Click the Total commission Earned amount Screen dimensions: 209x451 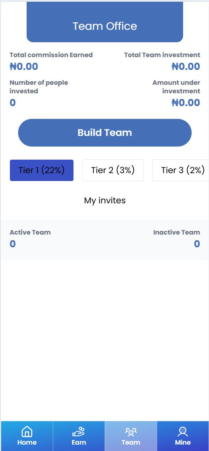point(24,66)
